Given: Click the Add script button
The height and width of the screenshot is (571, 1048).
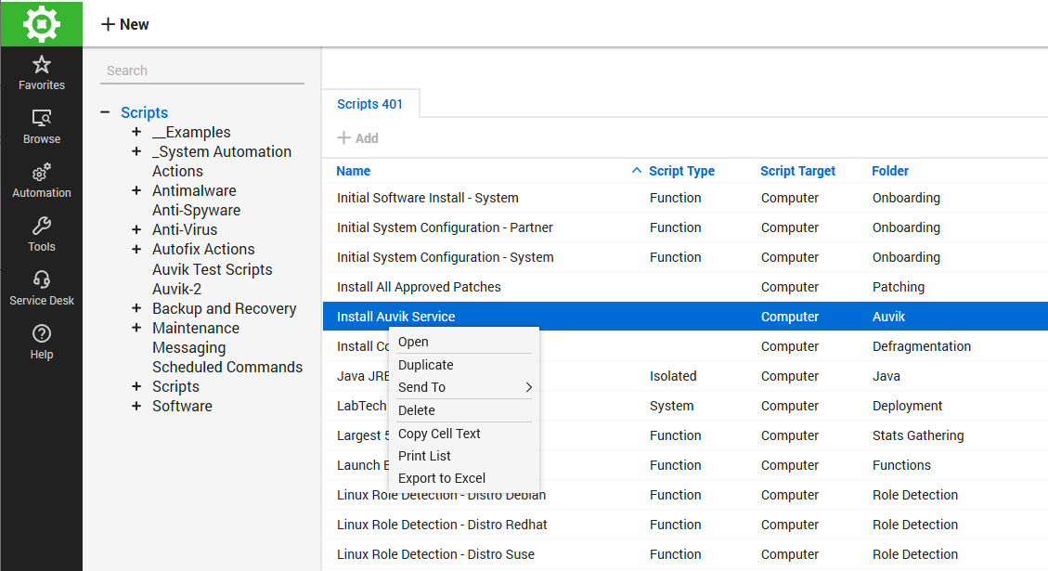Looking at the screenshot, I should (357, 138).
